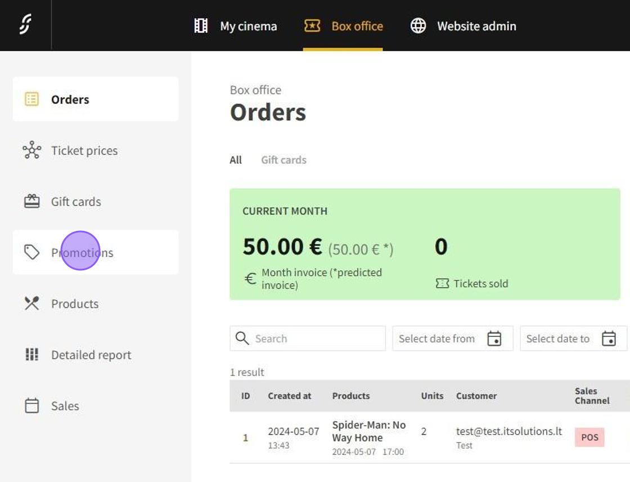Click the POS sales channel badge
The image size is (630, 482).
[x=589, y=438]
